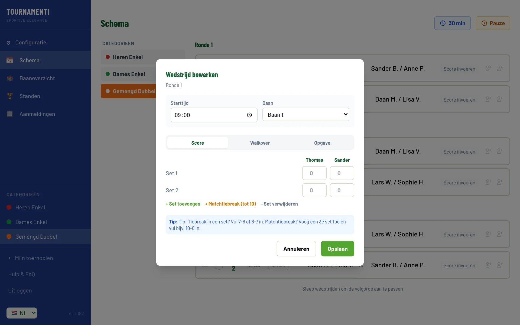Click Uitloggen in sidebar

click(20, 291)
